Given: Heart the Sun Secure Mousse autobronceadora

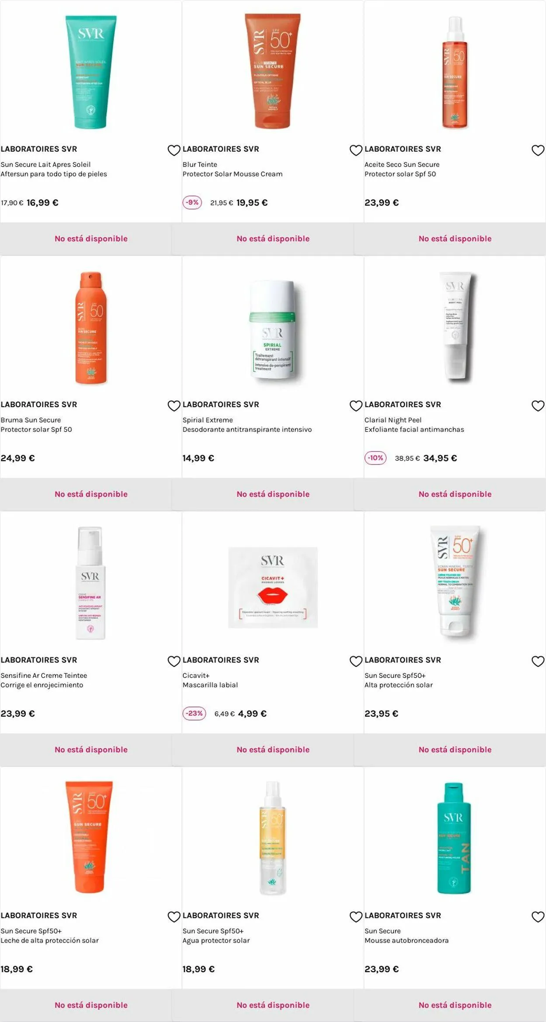Looking at the screenshot, I should coord(538,917).
